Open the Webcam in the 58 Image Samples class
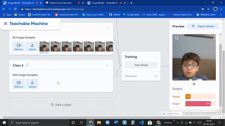The width and height of the screenshot is (225, 126). click(x=19, y=47)
